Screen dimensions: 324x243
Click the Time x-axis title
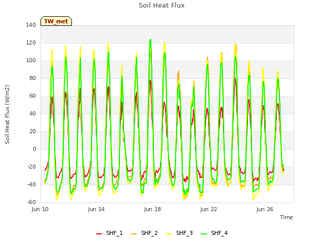(x=287, y=217)
